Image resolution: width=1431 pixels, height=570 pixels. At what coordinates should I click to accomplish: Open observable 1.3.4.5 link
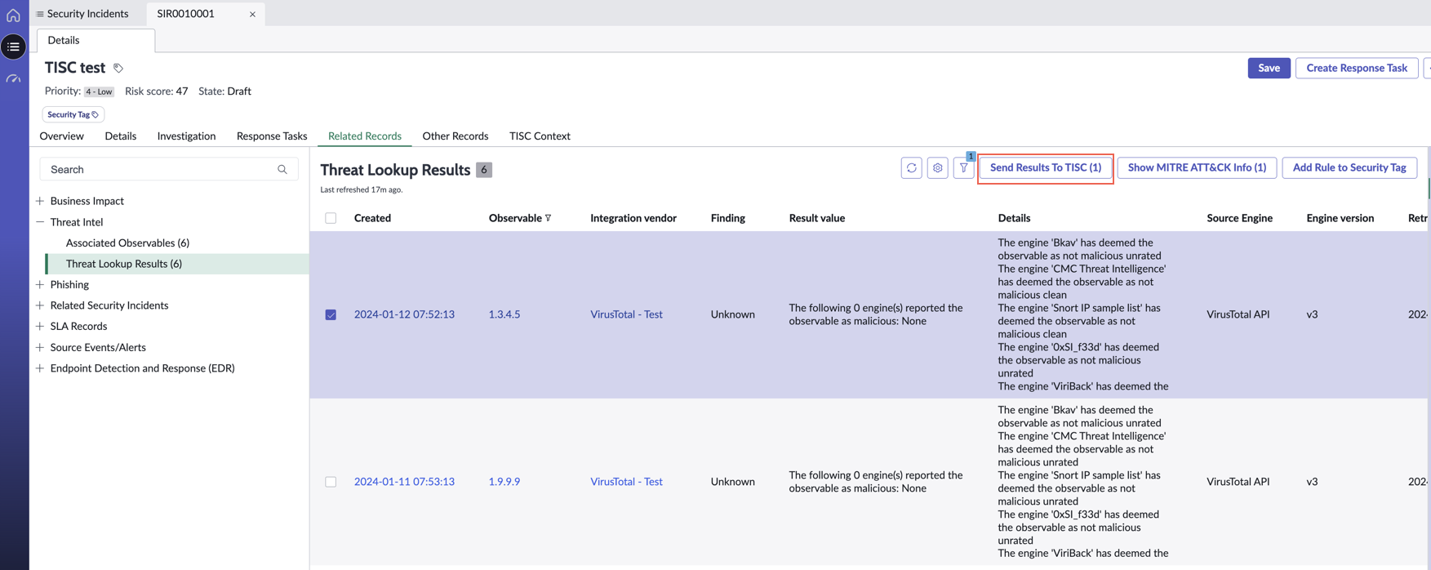click(x=504, y=314)
